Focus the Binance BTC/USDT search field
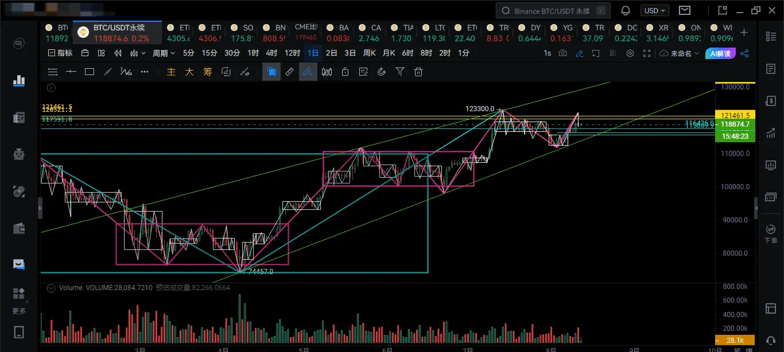This screenshot has height=352, width=784. [553, 10]
